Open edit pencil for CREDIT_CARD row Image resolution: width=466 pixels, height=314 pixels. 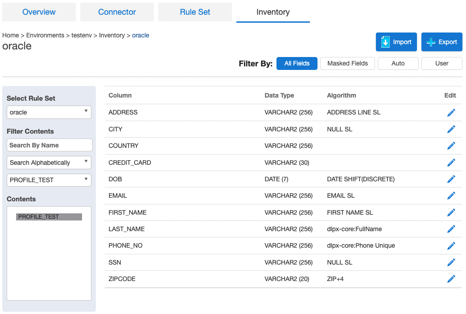tap(451, 163)
